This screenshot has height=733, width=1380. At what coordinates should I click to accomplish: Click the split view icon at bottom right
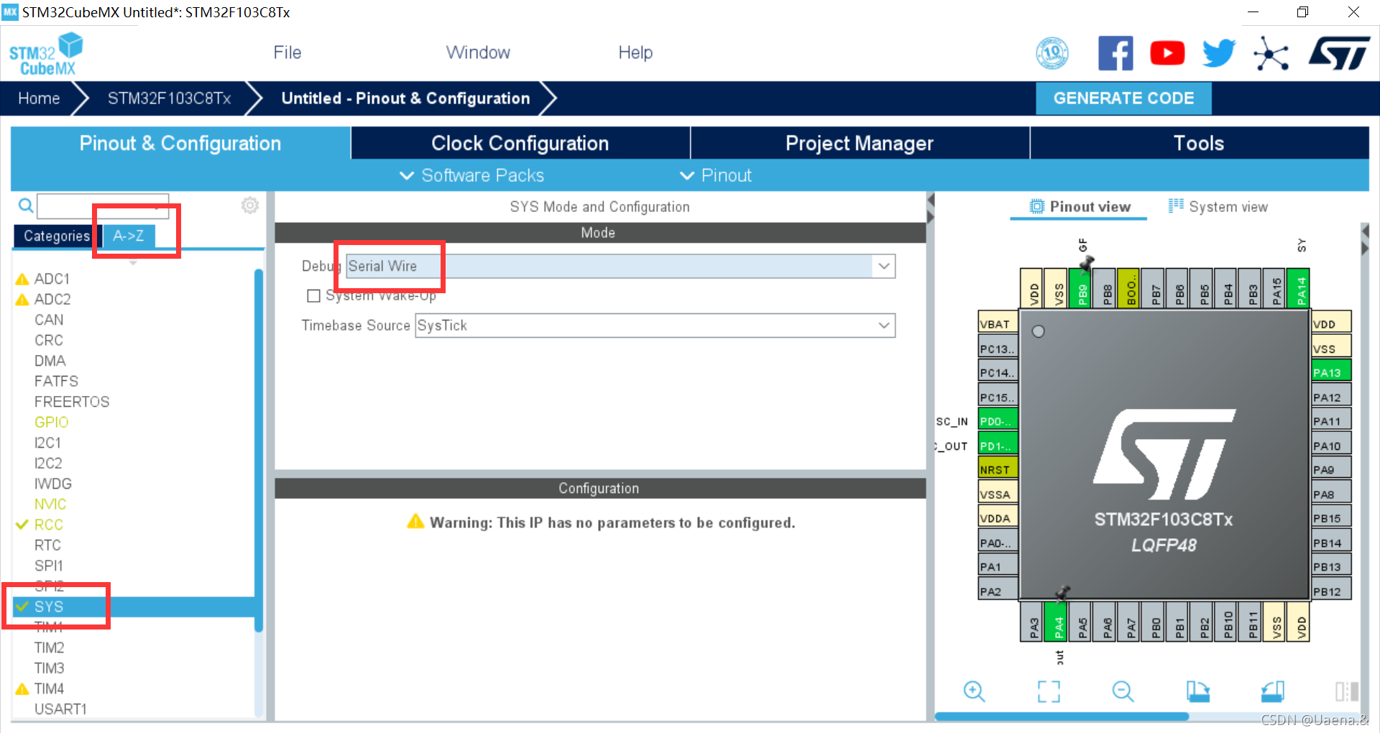(1346, 691)
